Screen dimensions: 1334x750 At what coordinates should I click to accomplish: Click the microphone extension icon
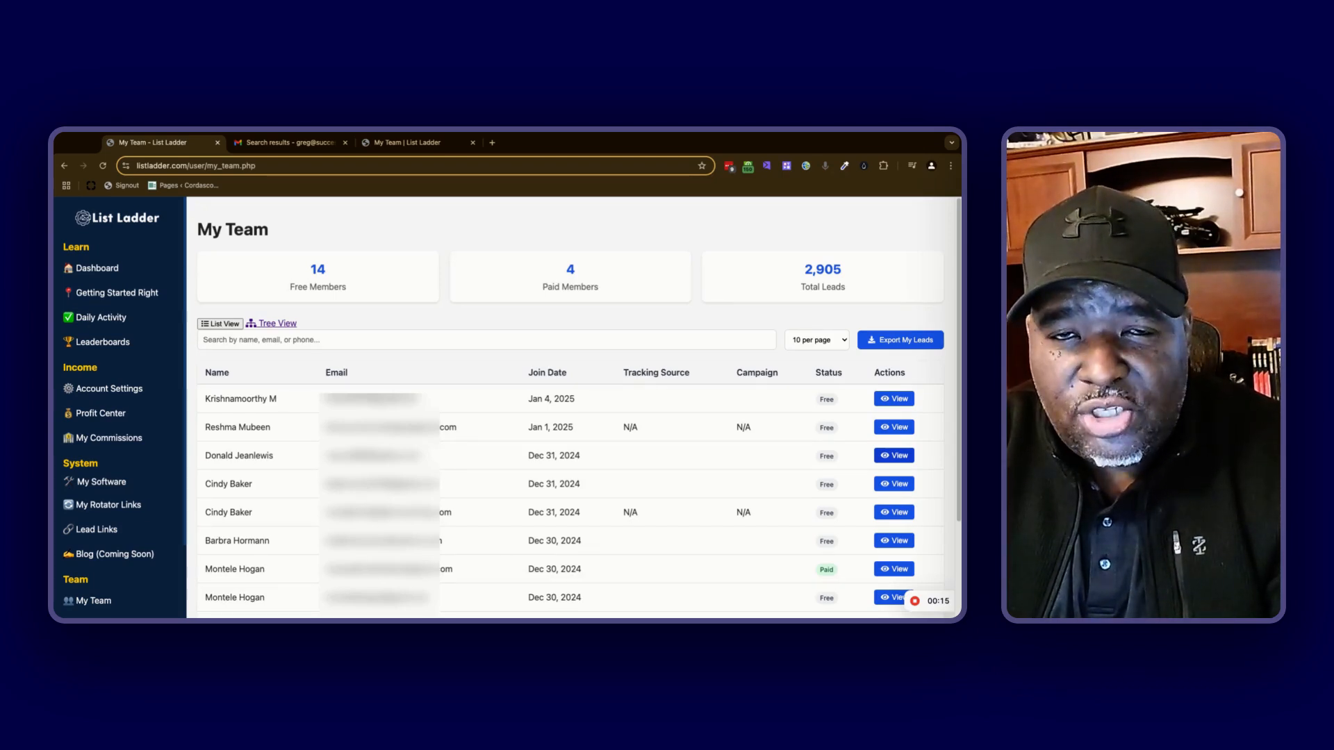click(825, 166)
